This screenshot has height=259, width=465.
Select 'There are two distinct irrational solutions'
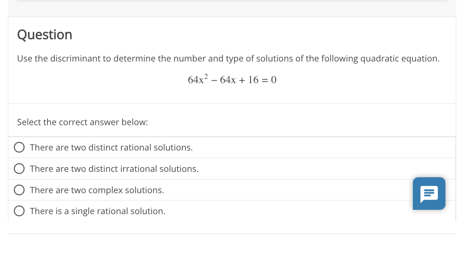click(x=19, y=169)
